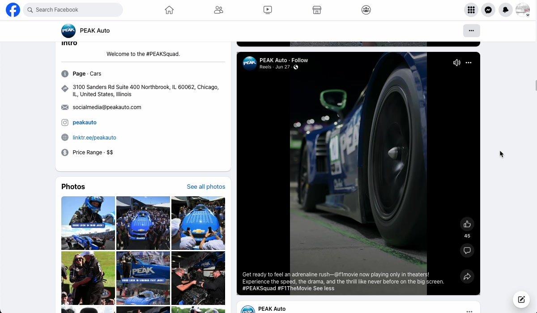Open options menu on the next PEAK Auto post

pos(469,311)
